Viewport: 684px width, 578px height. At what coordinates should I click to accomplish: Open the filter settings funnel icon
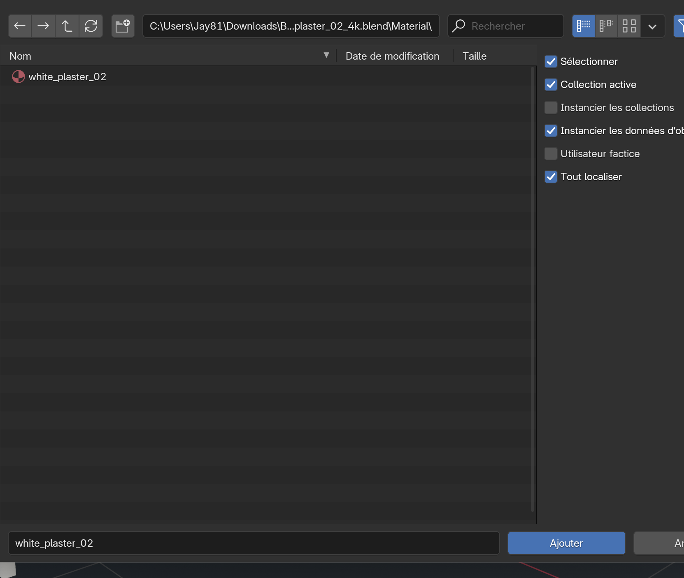pyautogui.click(x=679, y=26)
